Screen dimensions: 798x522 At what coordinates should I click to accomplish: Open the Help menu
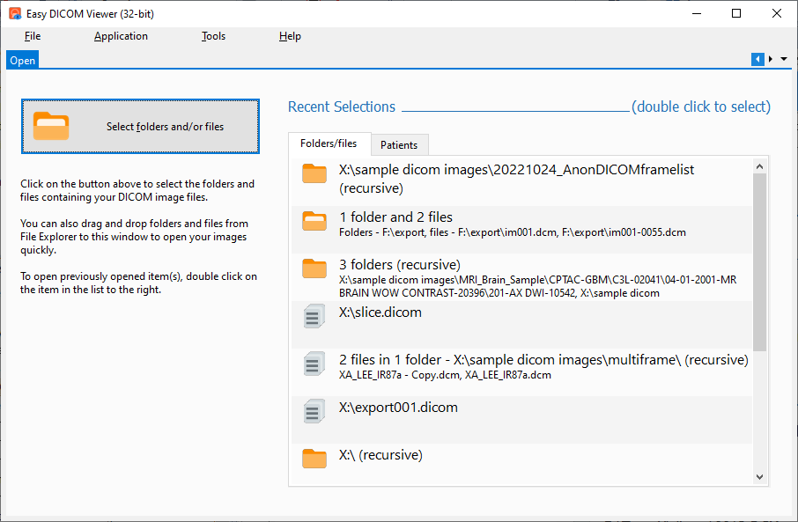pos(290,36)
